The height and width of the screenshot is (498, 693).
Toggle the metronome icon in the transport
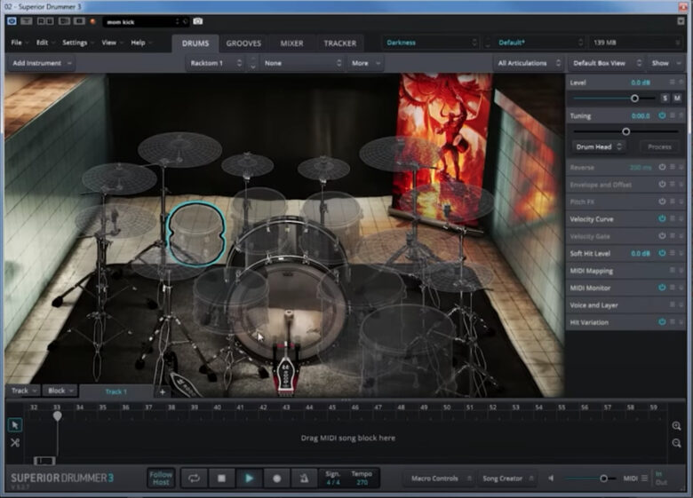pyautogui.click(x=304, y=478)
